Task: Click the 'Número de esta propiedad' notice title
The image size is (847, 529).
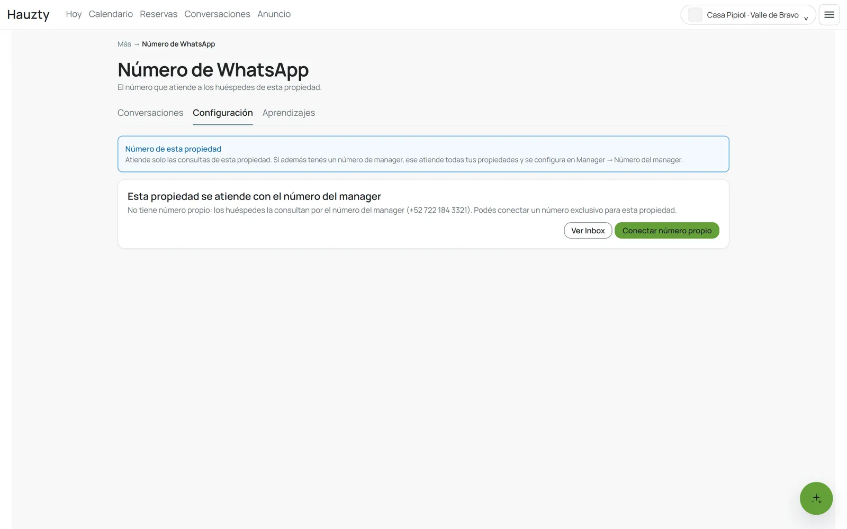Action: [x=173, y=149]
